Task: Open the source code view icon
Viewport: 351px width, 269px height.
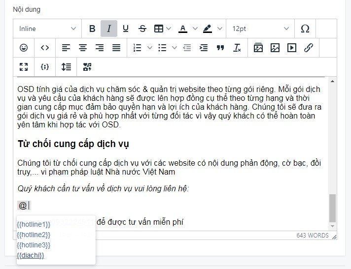Action: coord(45,48)
